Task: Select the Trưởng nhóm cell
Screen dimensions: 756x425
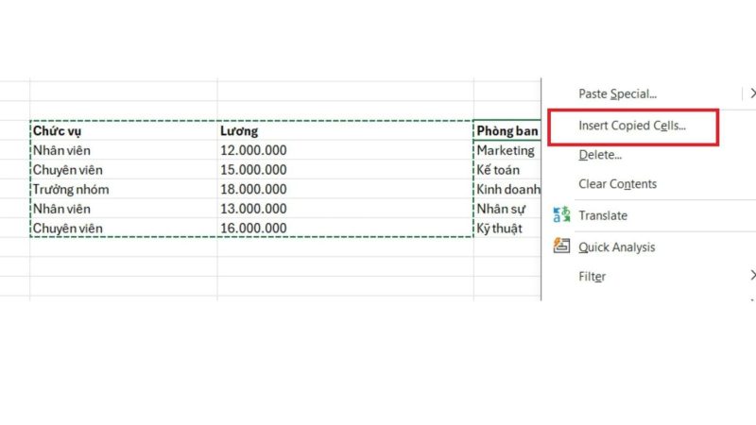Action: [124, 190]
